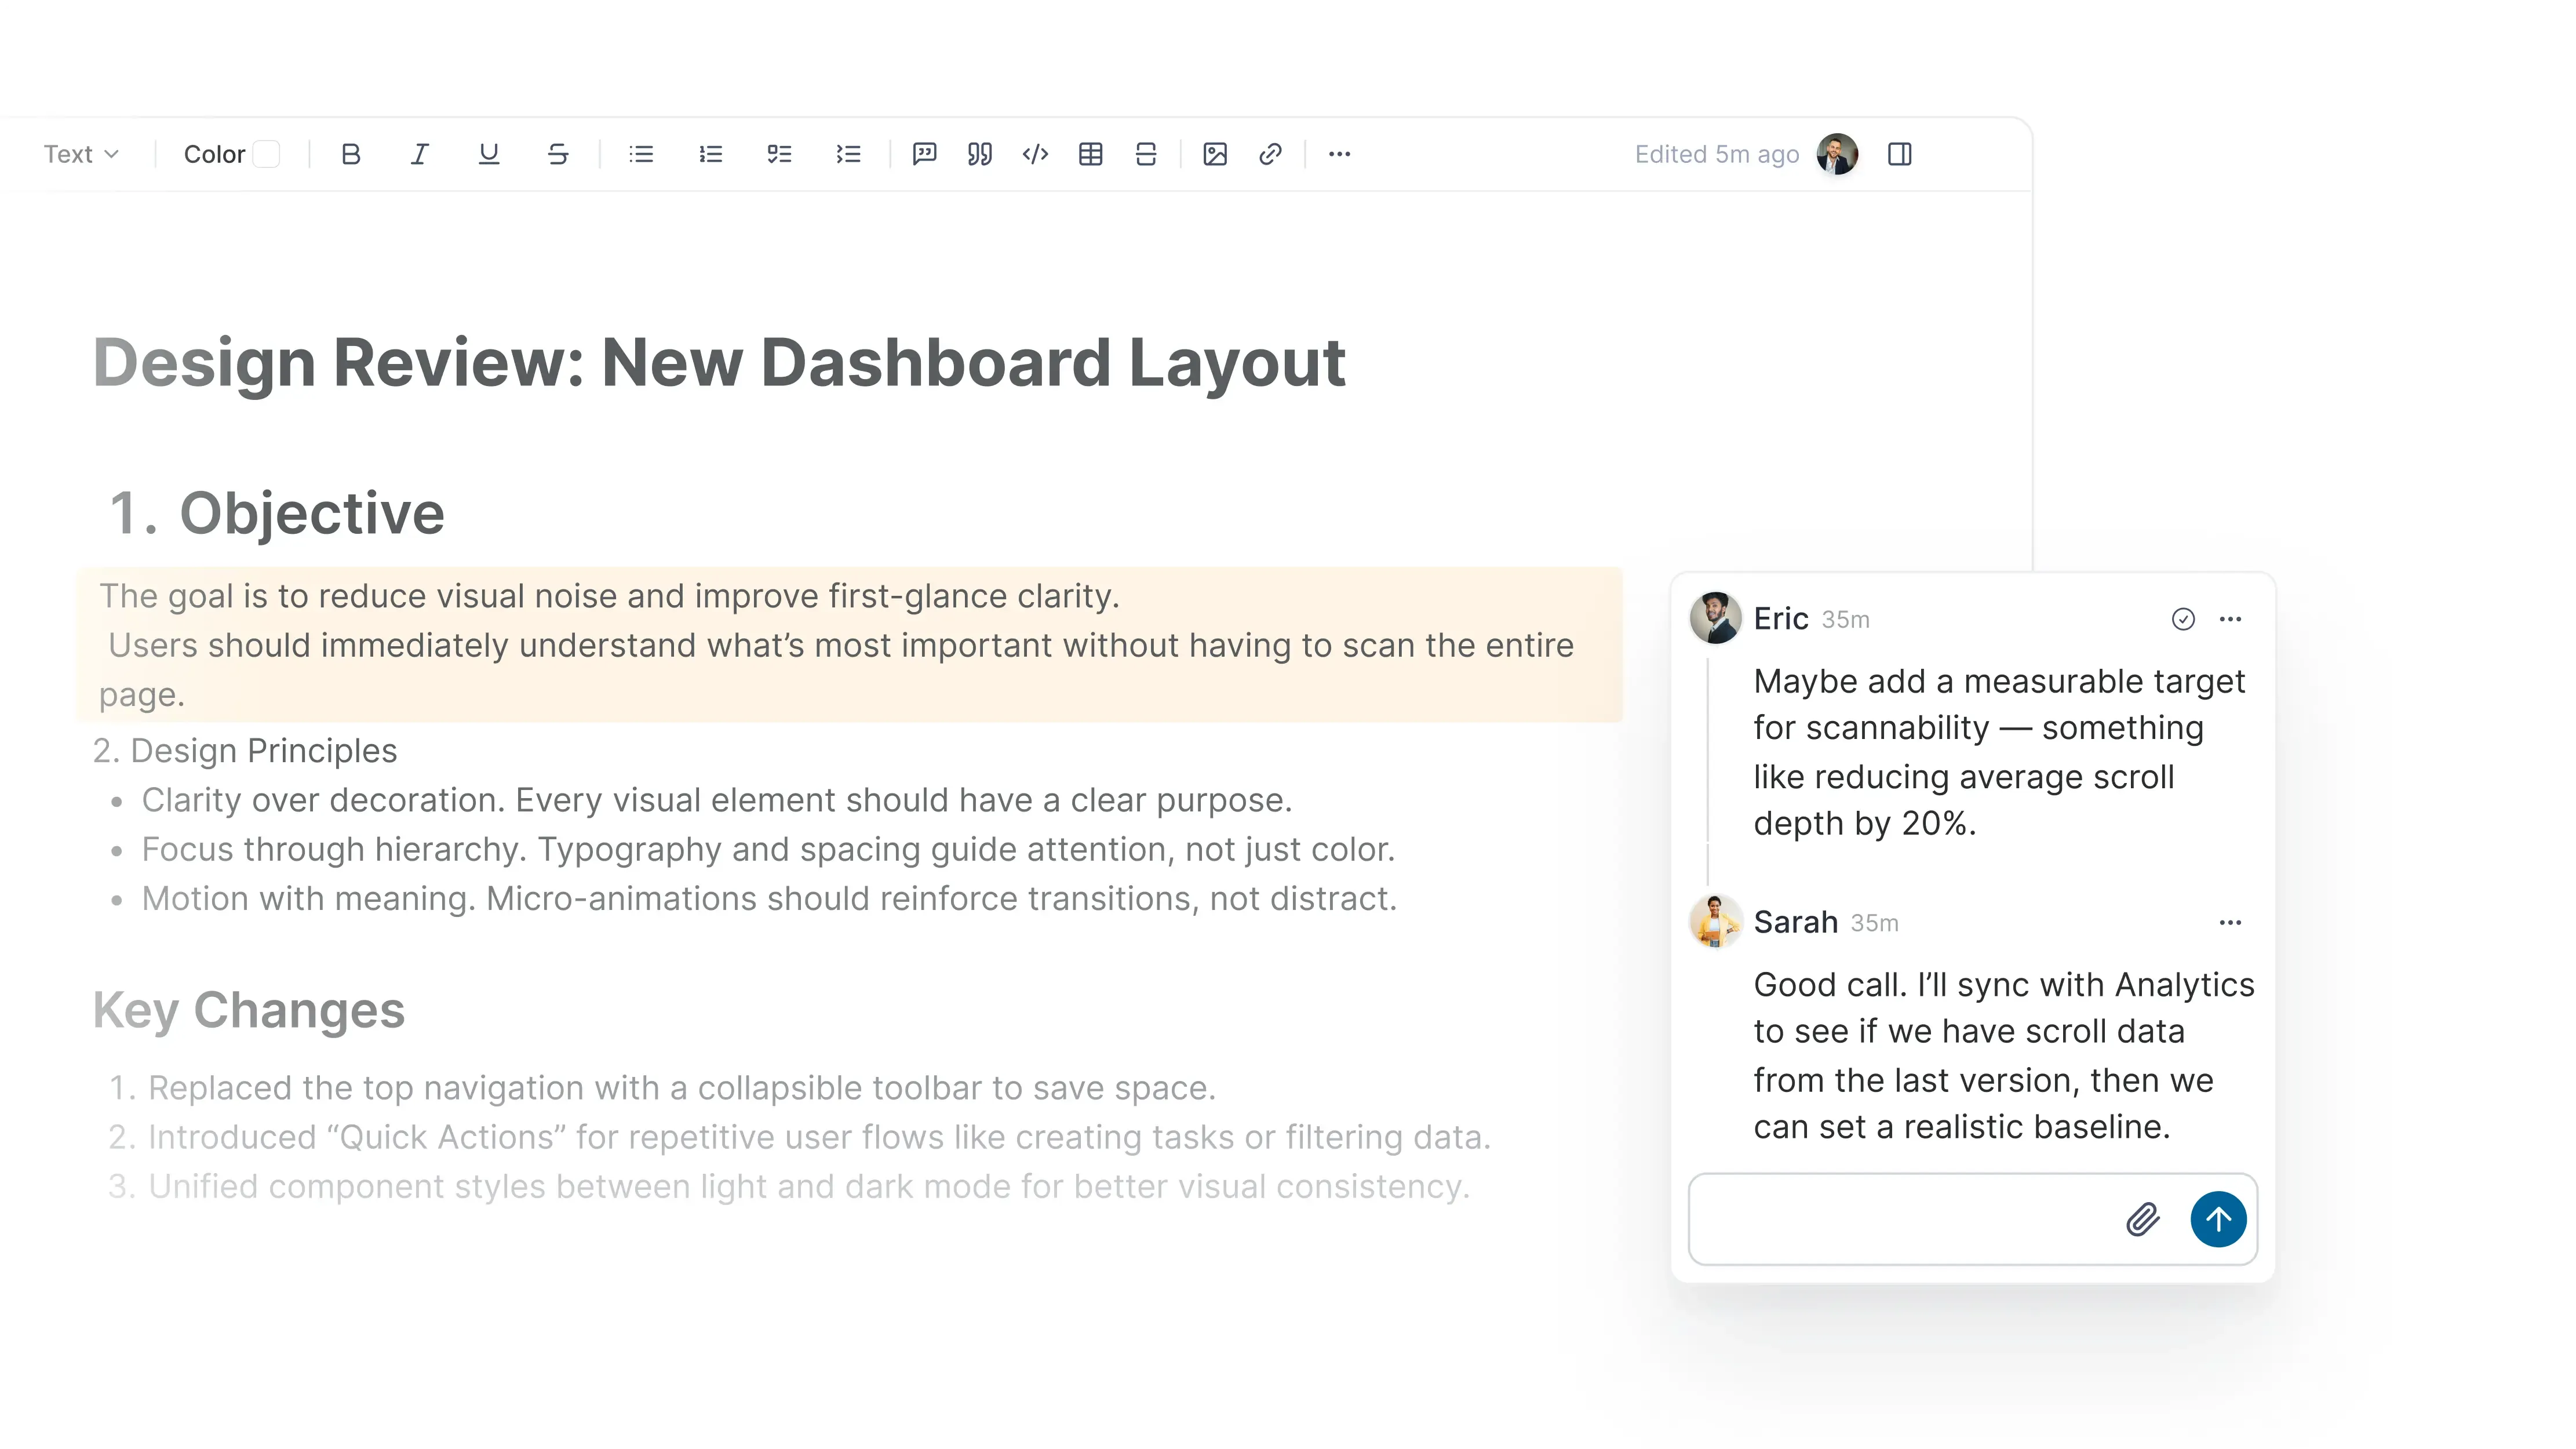The width and height of the screenshot is (2576, 1449).
Task: Insert a table
Action: (1091, 154)
